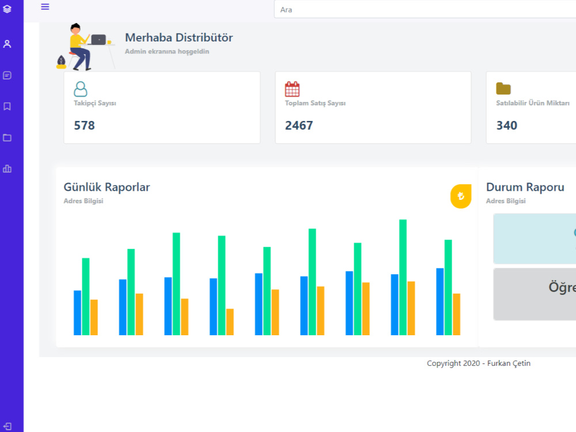Viewport: 576px width, 432px height.
Task: Click the gray Öğre status card
Action: 535,294
